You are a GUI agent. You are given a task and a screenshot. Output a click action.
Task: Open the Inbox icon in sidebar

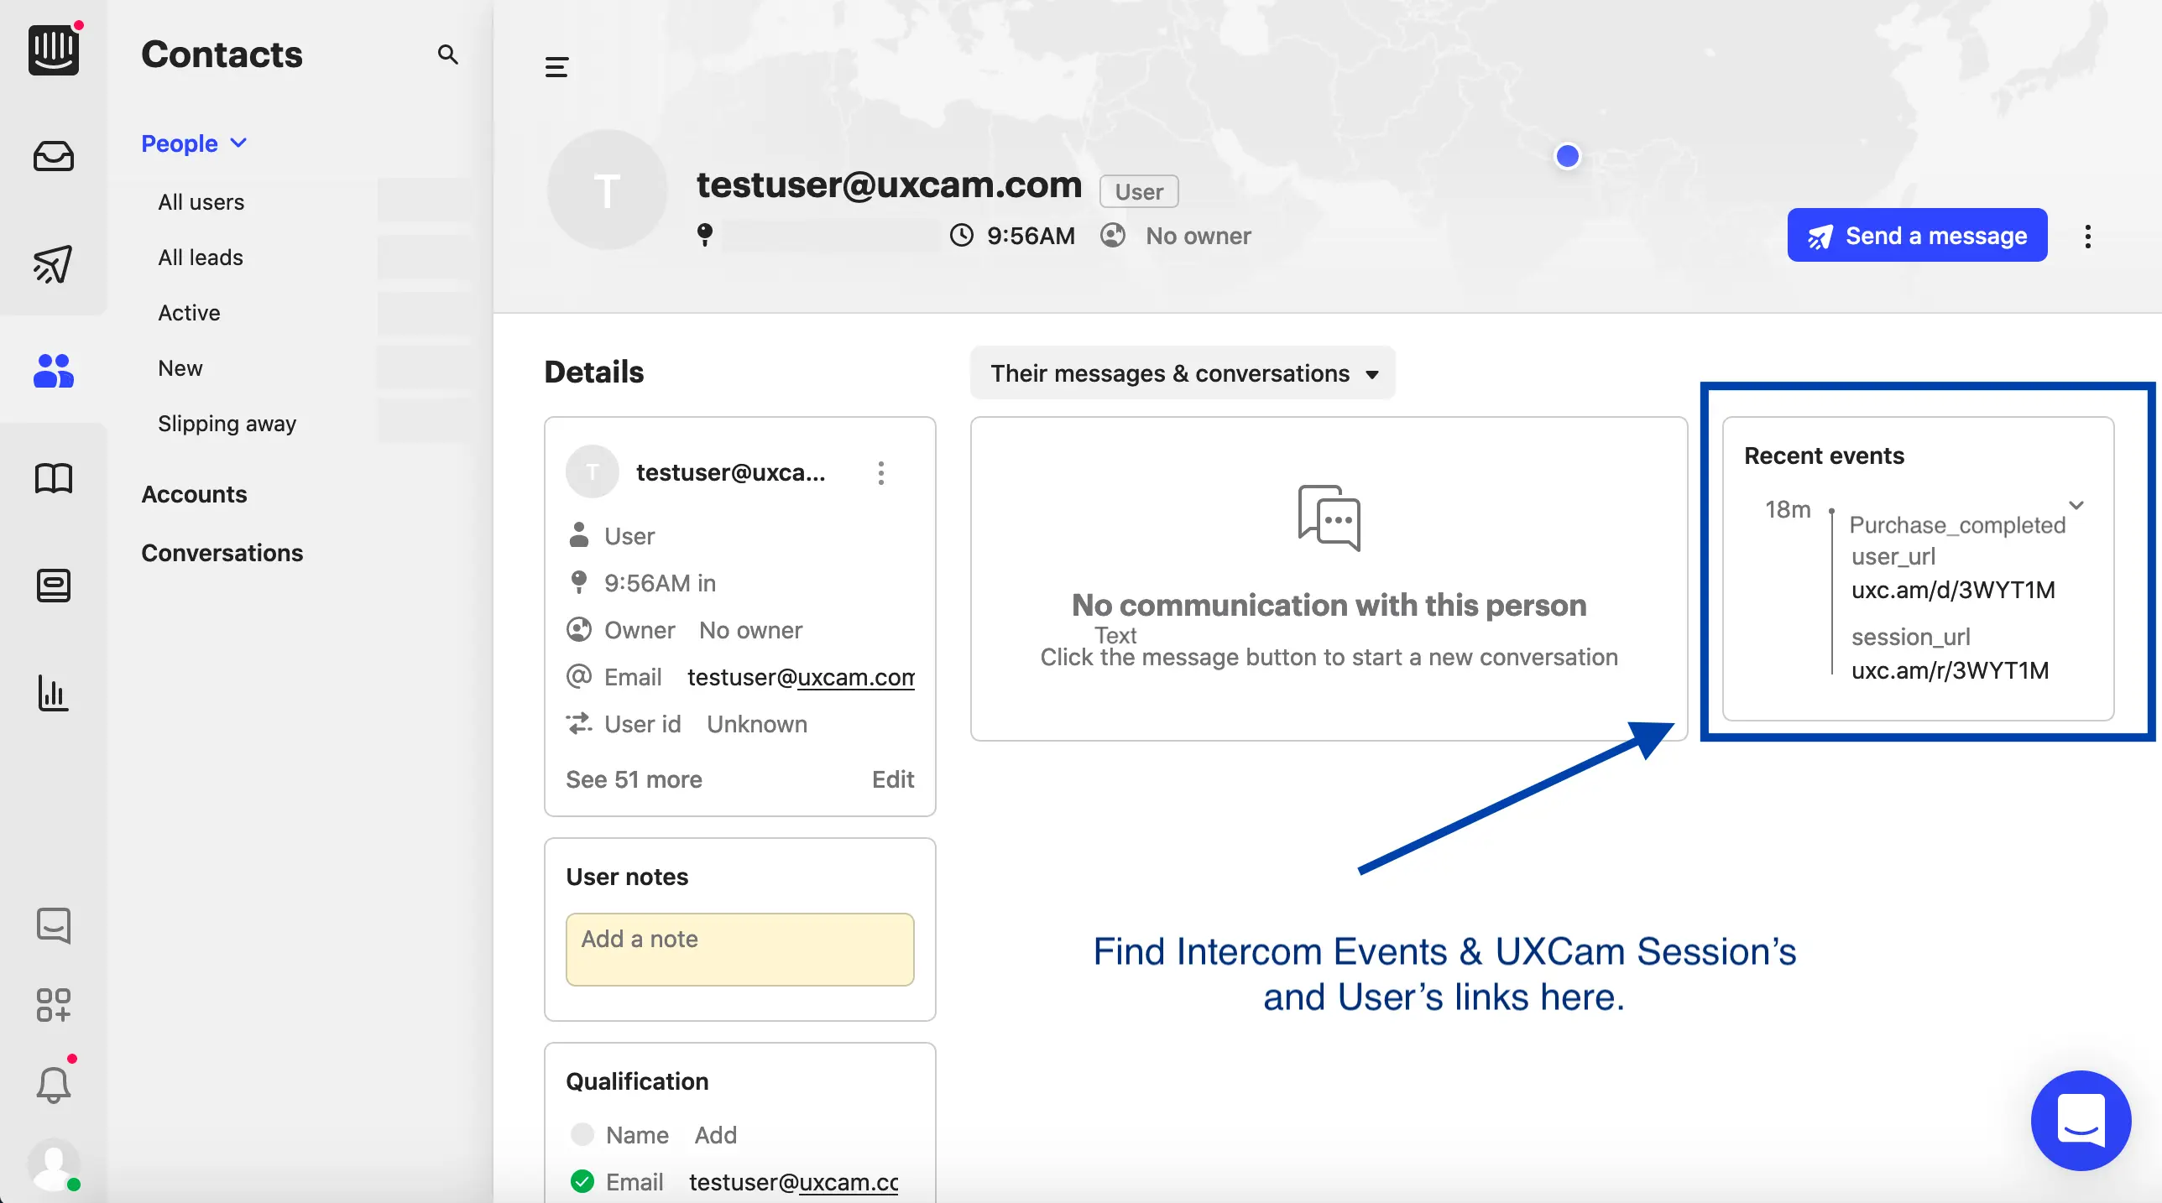pyautogui.click(x=53, y=157)
